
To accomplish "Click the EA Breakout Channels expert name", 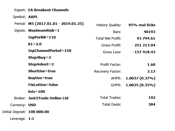I will 48,10.
